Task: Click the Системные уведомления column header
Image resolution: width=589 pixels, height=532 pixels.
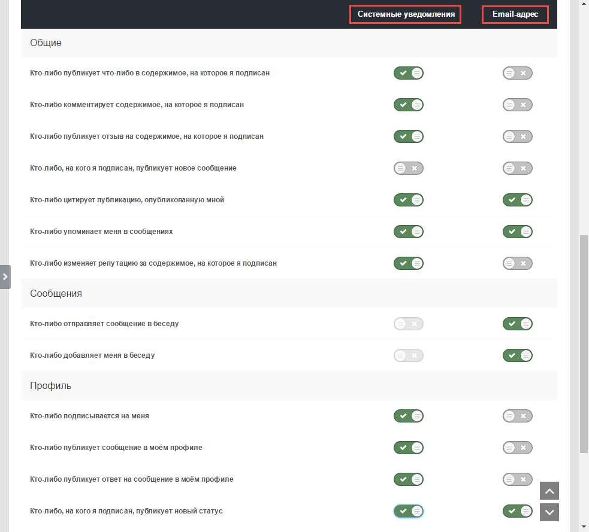Action: tap(406, 14)
